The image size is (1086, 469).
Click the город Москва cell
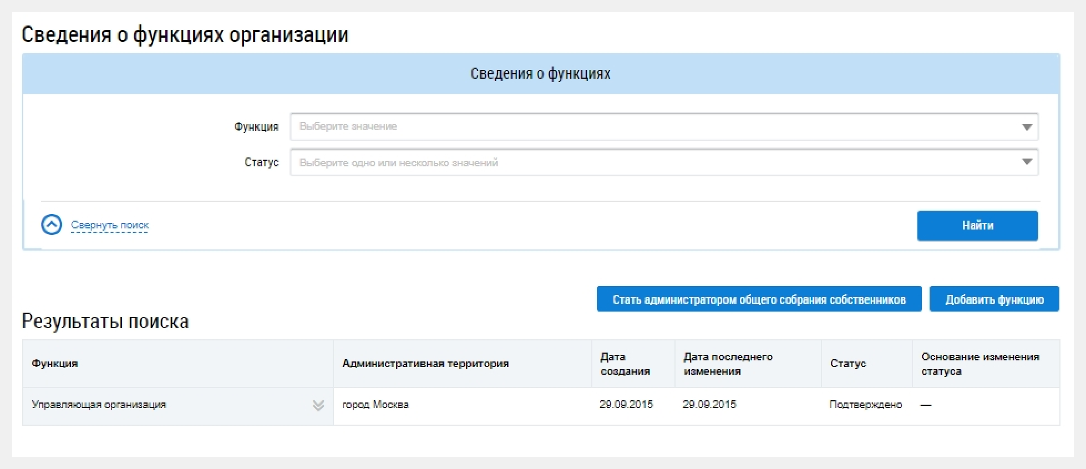[x=375, y=405]
